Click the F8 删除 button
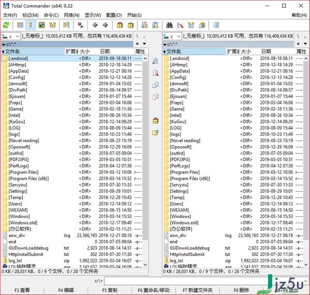Screen dimensions: 310x295 pos(241,290)
